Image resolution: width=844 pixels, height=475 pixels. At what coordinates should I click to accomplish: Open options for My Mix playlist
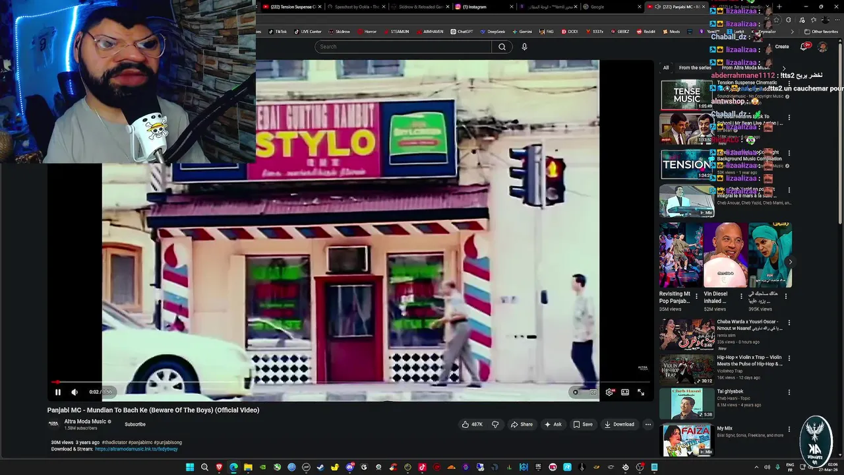(789, 430)
